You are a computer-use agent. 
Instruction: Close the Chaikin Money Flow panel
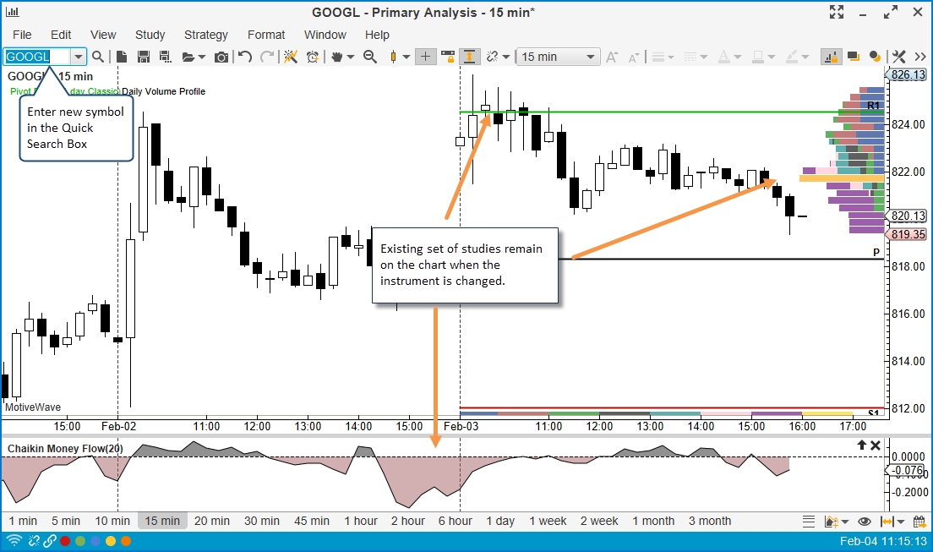[876, 445]
